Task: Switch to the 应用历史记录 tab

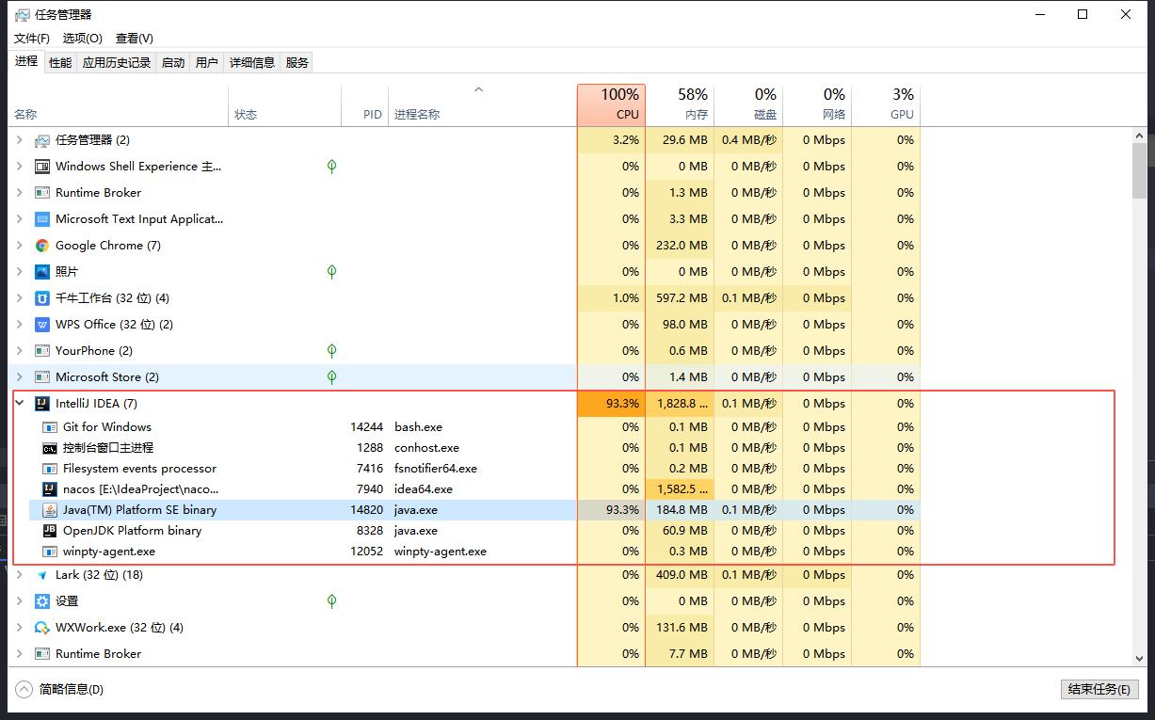Action: tap(117, 63)
